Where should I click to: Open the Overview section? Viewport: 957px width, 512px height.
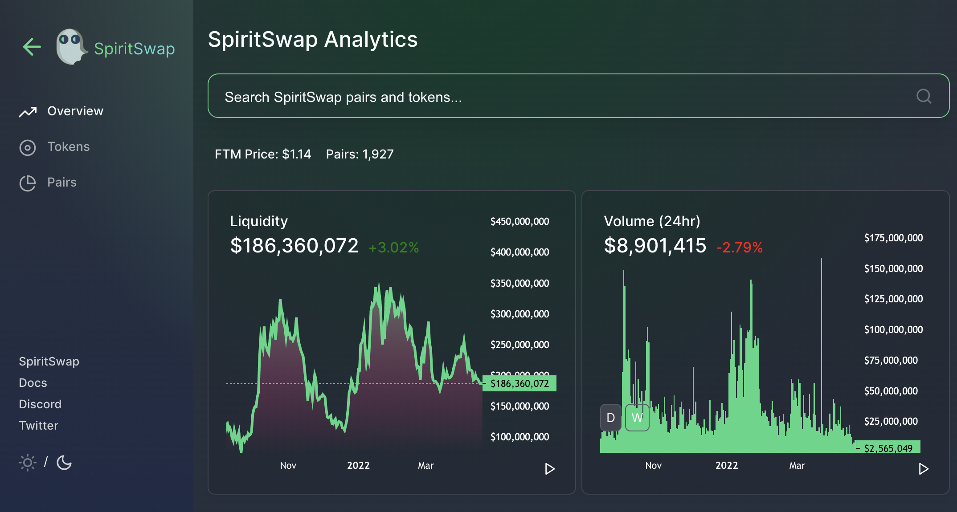click(75, 111)
